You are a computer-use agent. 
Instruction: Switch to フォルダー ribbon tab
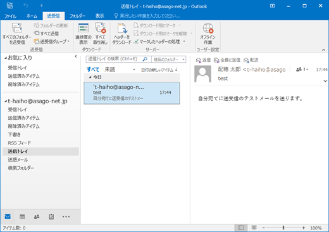[x=77, y=16]
